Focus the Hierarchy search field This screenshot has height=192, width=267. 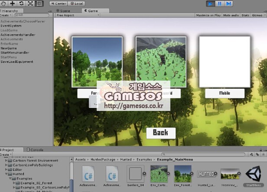(32, 15)
